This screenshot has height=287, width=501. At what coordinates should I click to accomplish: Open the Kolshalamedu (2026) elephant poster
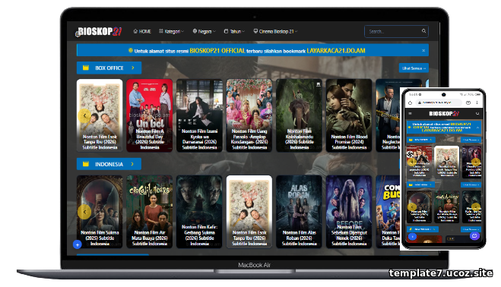coord(299,115)
